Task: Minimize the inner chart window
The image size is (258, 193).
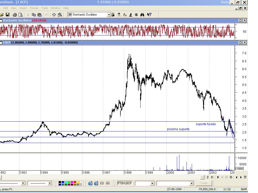Action: tap(237, 8)
